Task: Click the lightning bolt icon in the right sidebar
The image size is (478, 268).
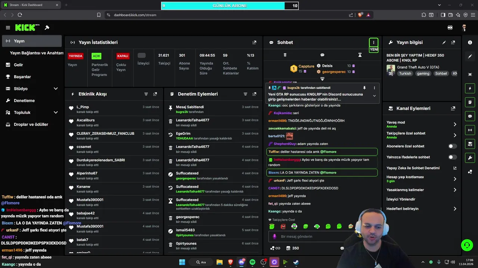Action: tap(470, 89)
